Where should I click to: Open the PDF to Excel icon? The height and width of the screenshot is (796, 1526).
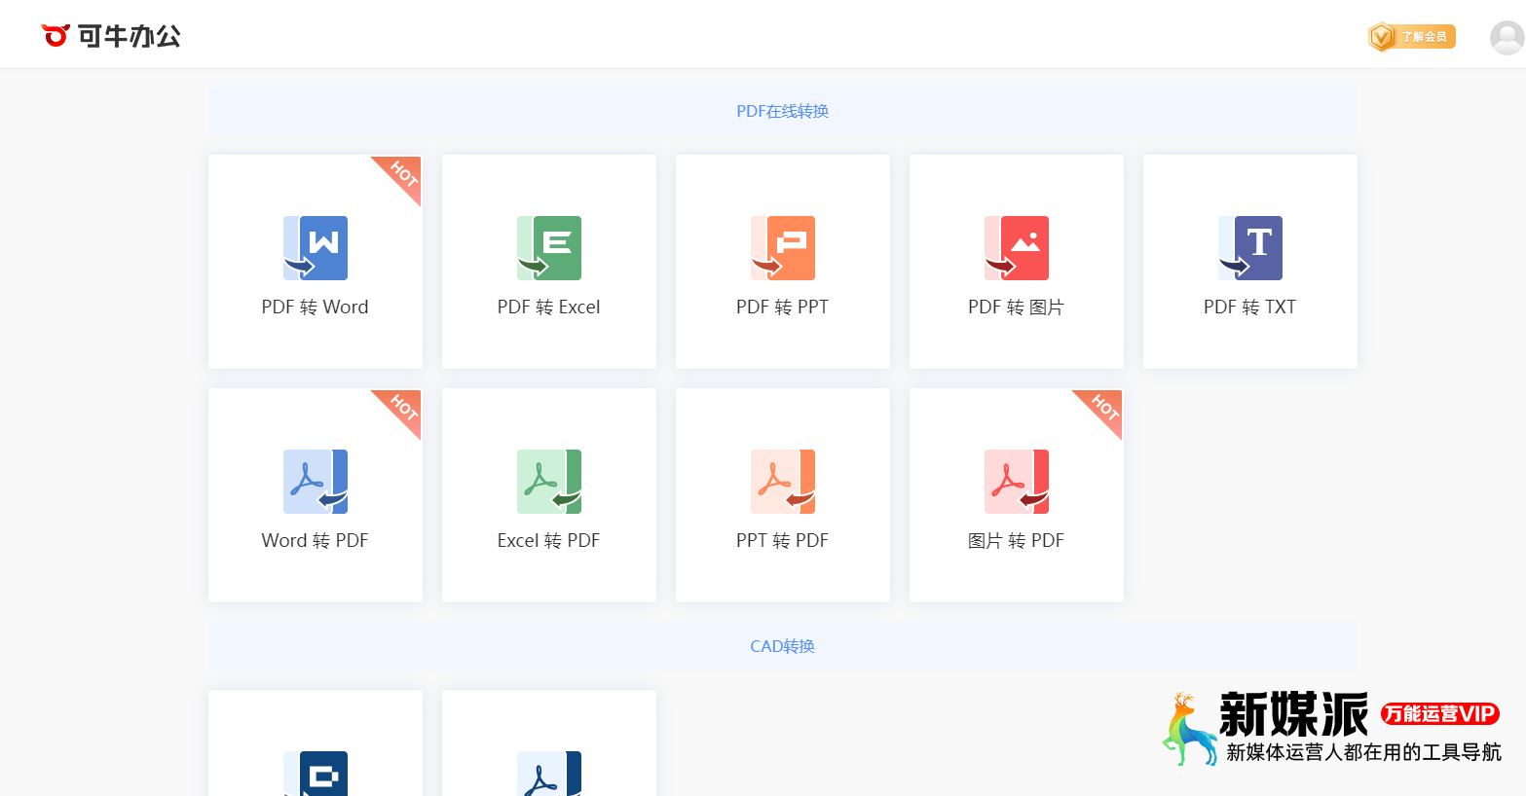549,248
